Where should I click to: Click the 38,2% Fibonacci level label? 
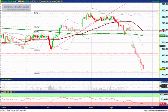tap(36, 27)
